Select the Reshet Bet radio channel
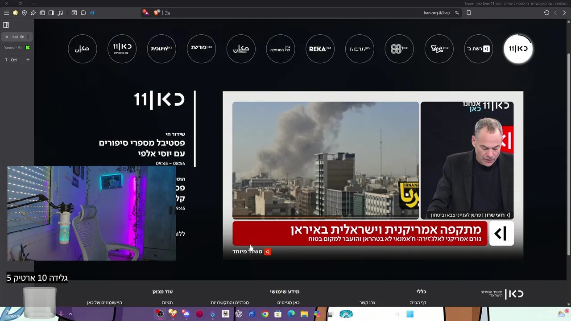Screen dimensions: 571x321 click(478, 49)
